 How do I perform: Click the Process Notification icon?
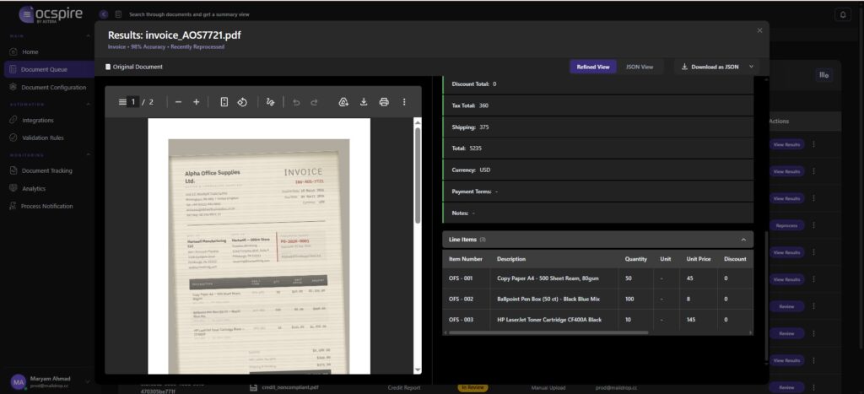(x=13, y=206)
